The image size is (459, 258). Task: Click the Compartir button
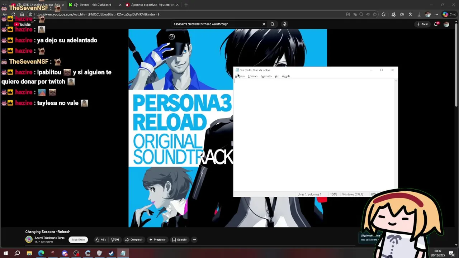[x=134, y=240]
